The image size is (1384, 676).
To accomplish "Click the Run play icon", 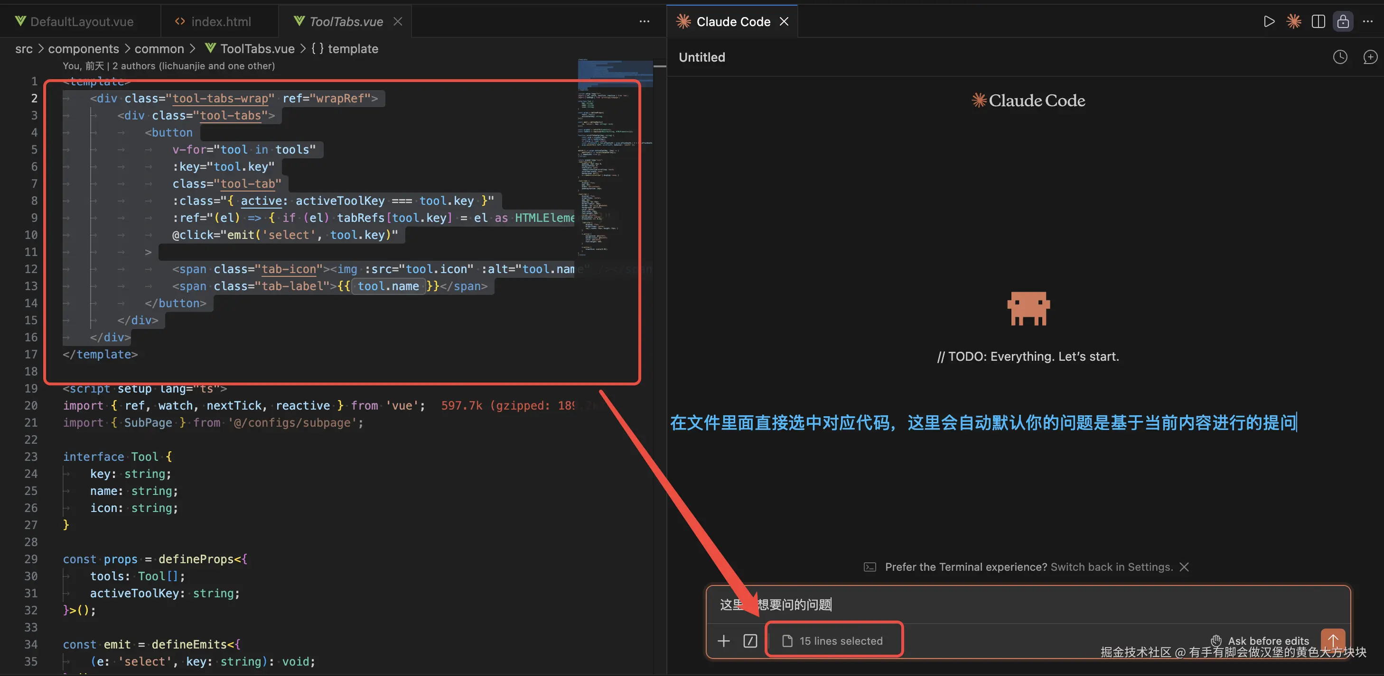I will point(1269,21).
